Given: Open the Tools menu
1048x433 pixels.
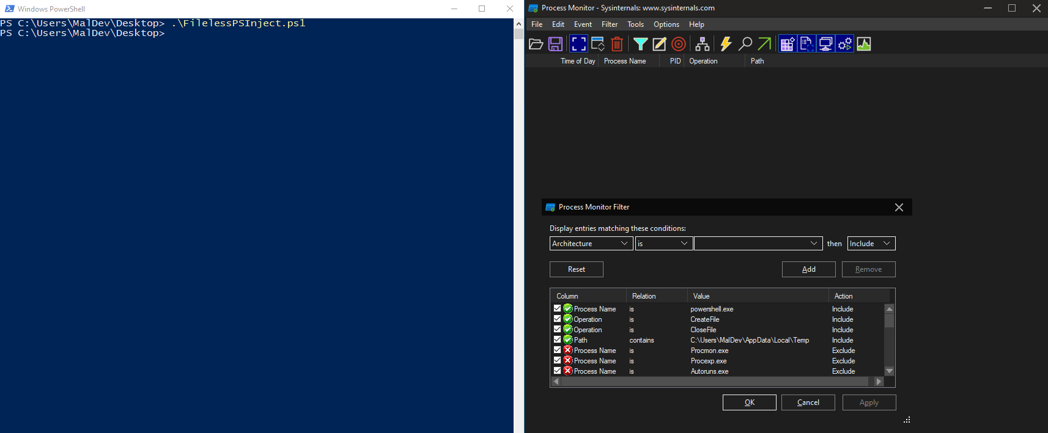Looking at the screenshot, I should pyautogui.click(x=635, y=24).
